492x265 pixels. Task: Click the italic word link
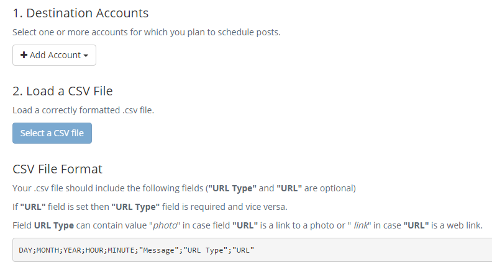[x=361, y=225]
